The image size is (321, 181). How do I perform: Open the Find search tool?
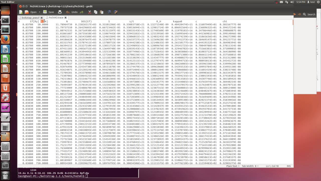click(110, 12)
